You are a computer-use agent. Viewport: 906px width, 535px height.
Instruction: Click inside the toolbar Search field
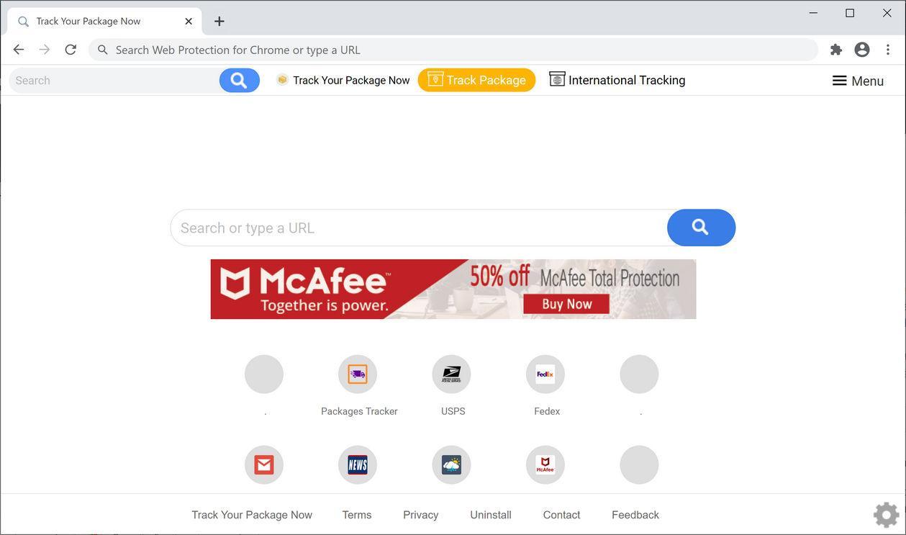(115, 80)
